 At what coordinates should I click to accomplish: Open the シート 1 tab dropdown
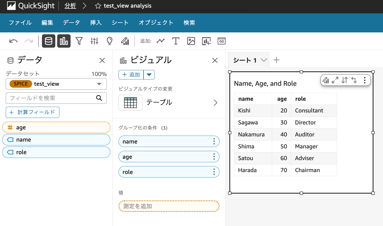264,60
